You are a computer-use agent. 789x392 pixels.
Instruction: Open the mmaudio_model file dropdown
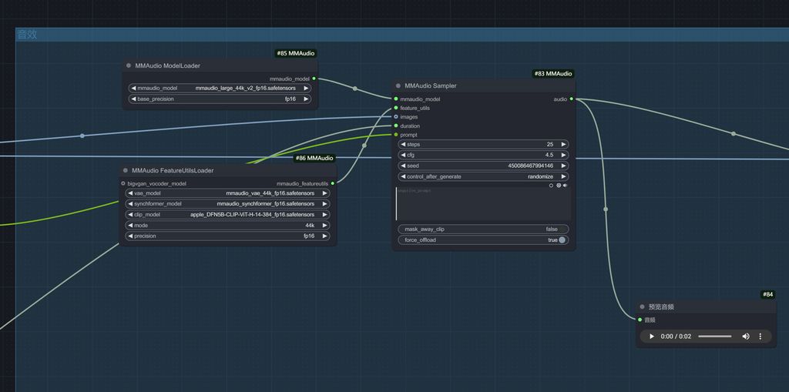(220, 89)
